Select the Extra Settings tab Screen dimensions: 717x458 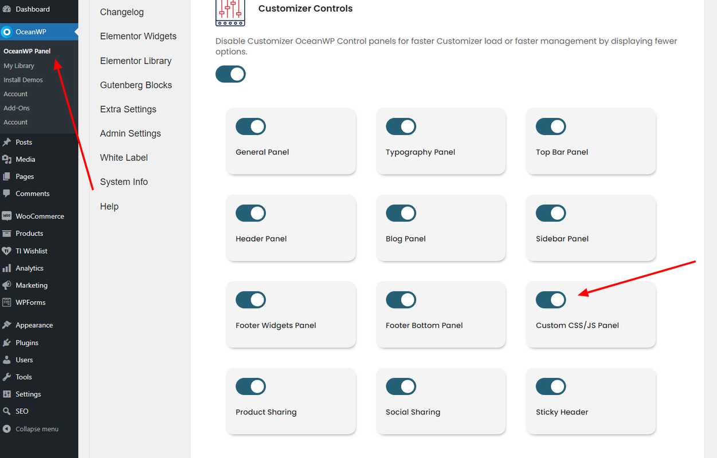pyautogui.click(x=128, y=109)
